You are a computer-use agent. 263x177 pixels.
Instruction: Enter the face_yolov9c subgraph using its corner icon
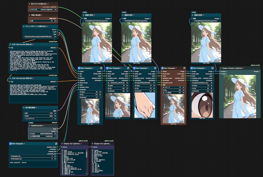click(x=128, y=68)
